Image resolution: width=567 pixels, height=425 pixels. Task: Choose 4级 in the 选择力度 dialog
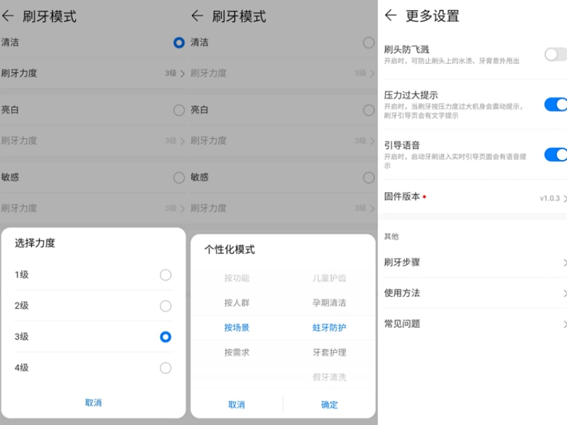[x=166, y=368]
